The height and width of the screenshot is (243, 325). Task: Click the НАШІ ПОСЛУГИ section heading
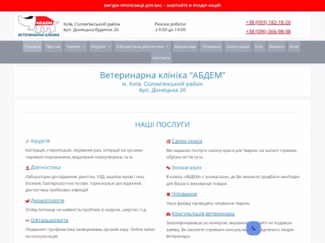click(x=162, y=125)
